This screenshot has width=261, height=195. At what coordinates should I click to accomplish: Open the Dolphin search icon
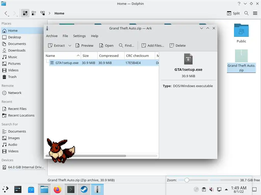coord(246,13)
